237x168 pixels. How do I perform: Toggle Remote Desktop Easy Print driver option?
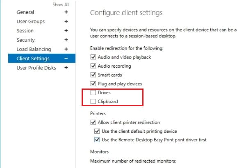[x=97, y=140]
